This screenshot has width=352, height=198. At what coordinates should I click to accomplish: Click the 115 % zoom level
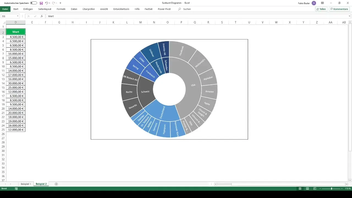[x=348, y=189]
